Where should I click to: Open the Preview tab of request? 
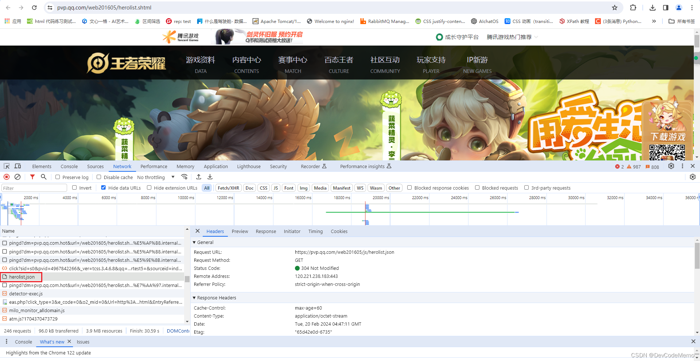pyautogui.click(x=240, y=232)
